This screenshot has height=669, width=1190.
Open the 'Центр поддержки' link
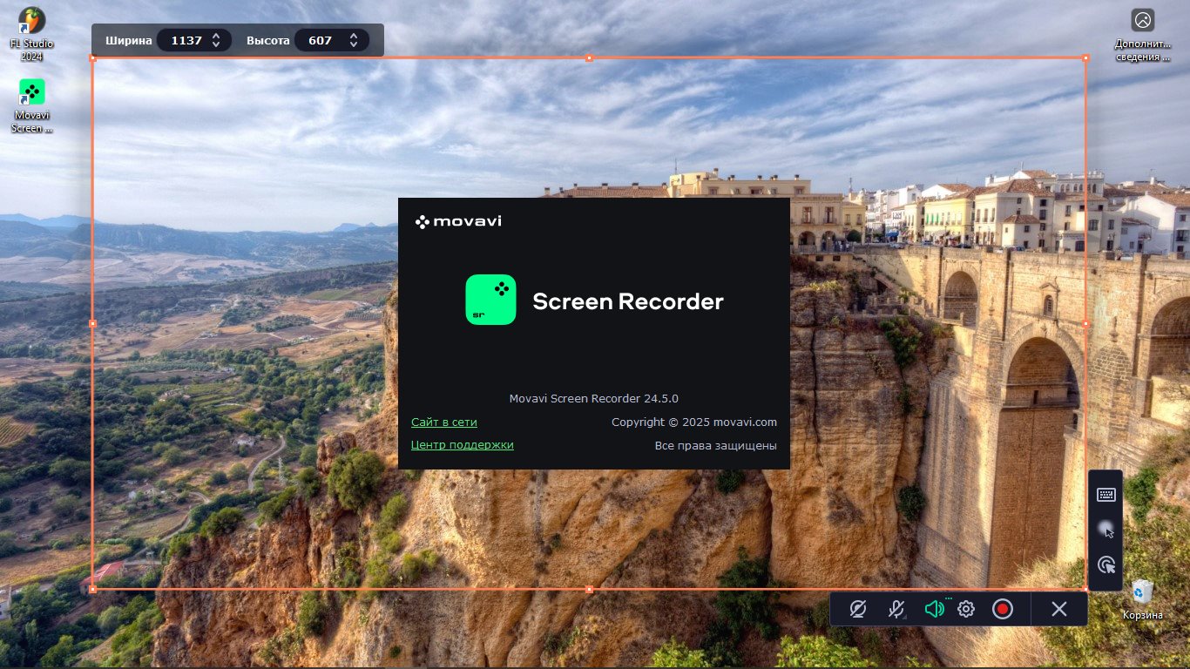pos(462,445)
